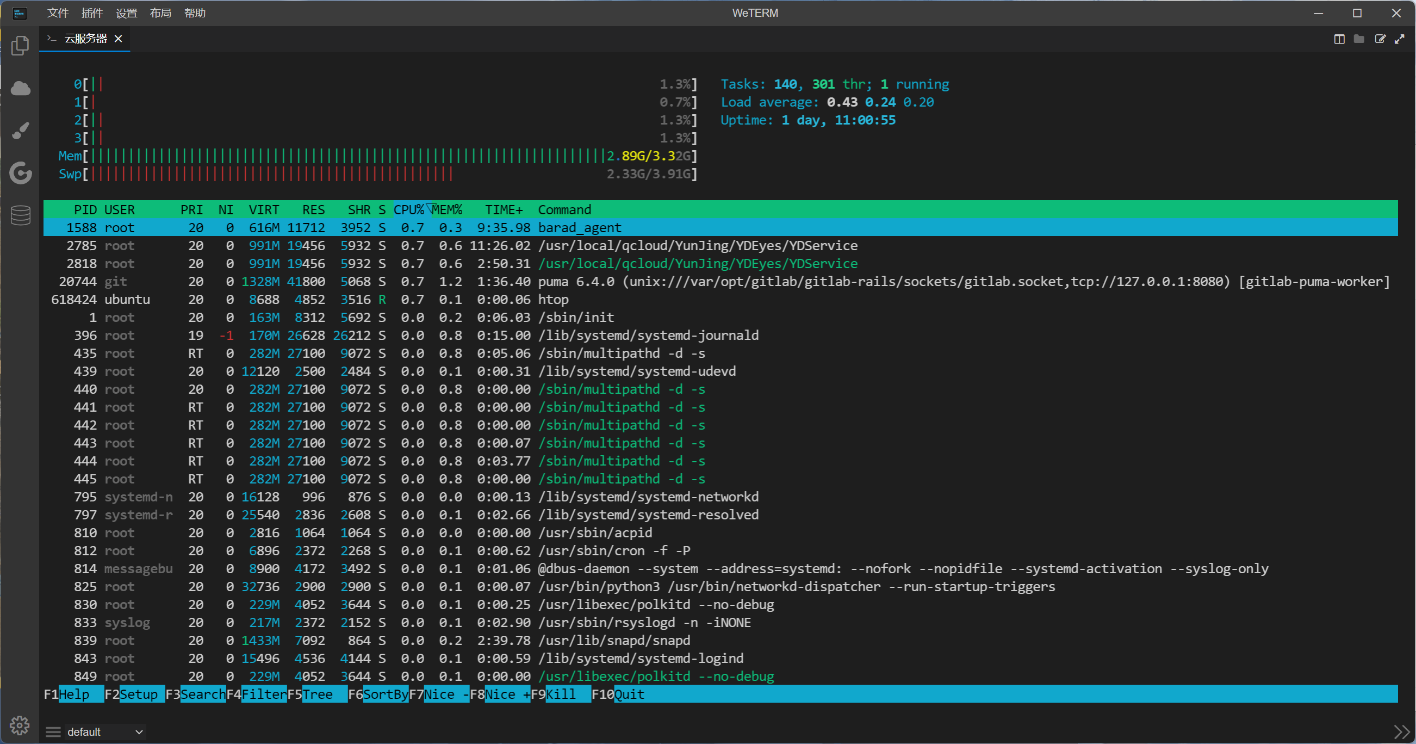1416x744 pixels.
Task: Click the circular G icon in sidebar
Action: (x=20, y=173)
